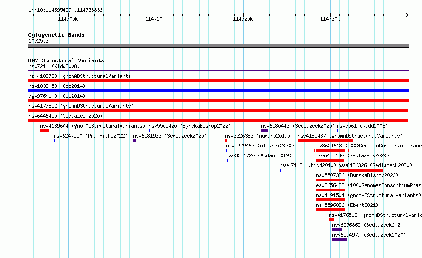Image resolution: width=422 pixels, height=258 pixels.
Task: Click the thin nsv7211 (Kidd2008) line
Action: pos(218,70)
